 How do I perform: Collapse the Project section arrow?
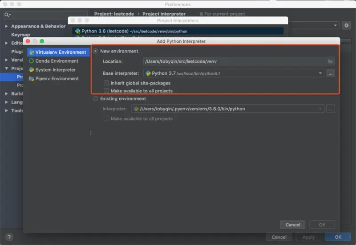tap(6, 68)
